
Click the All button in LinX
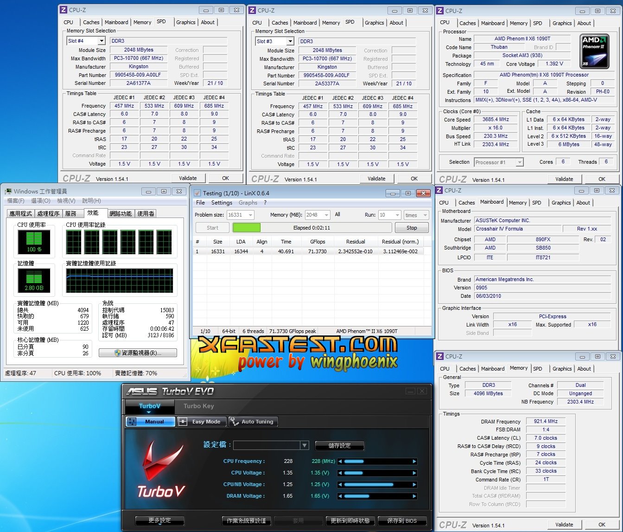(x=337, y=214)
